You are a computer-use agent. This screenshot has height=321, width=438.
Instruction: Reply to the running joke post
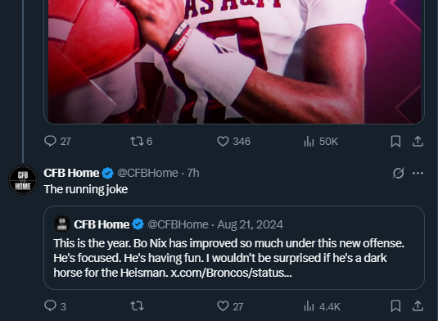click(55, 306)
